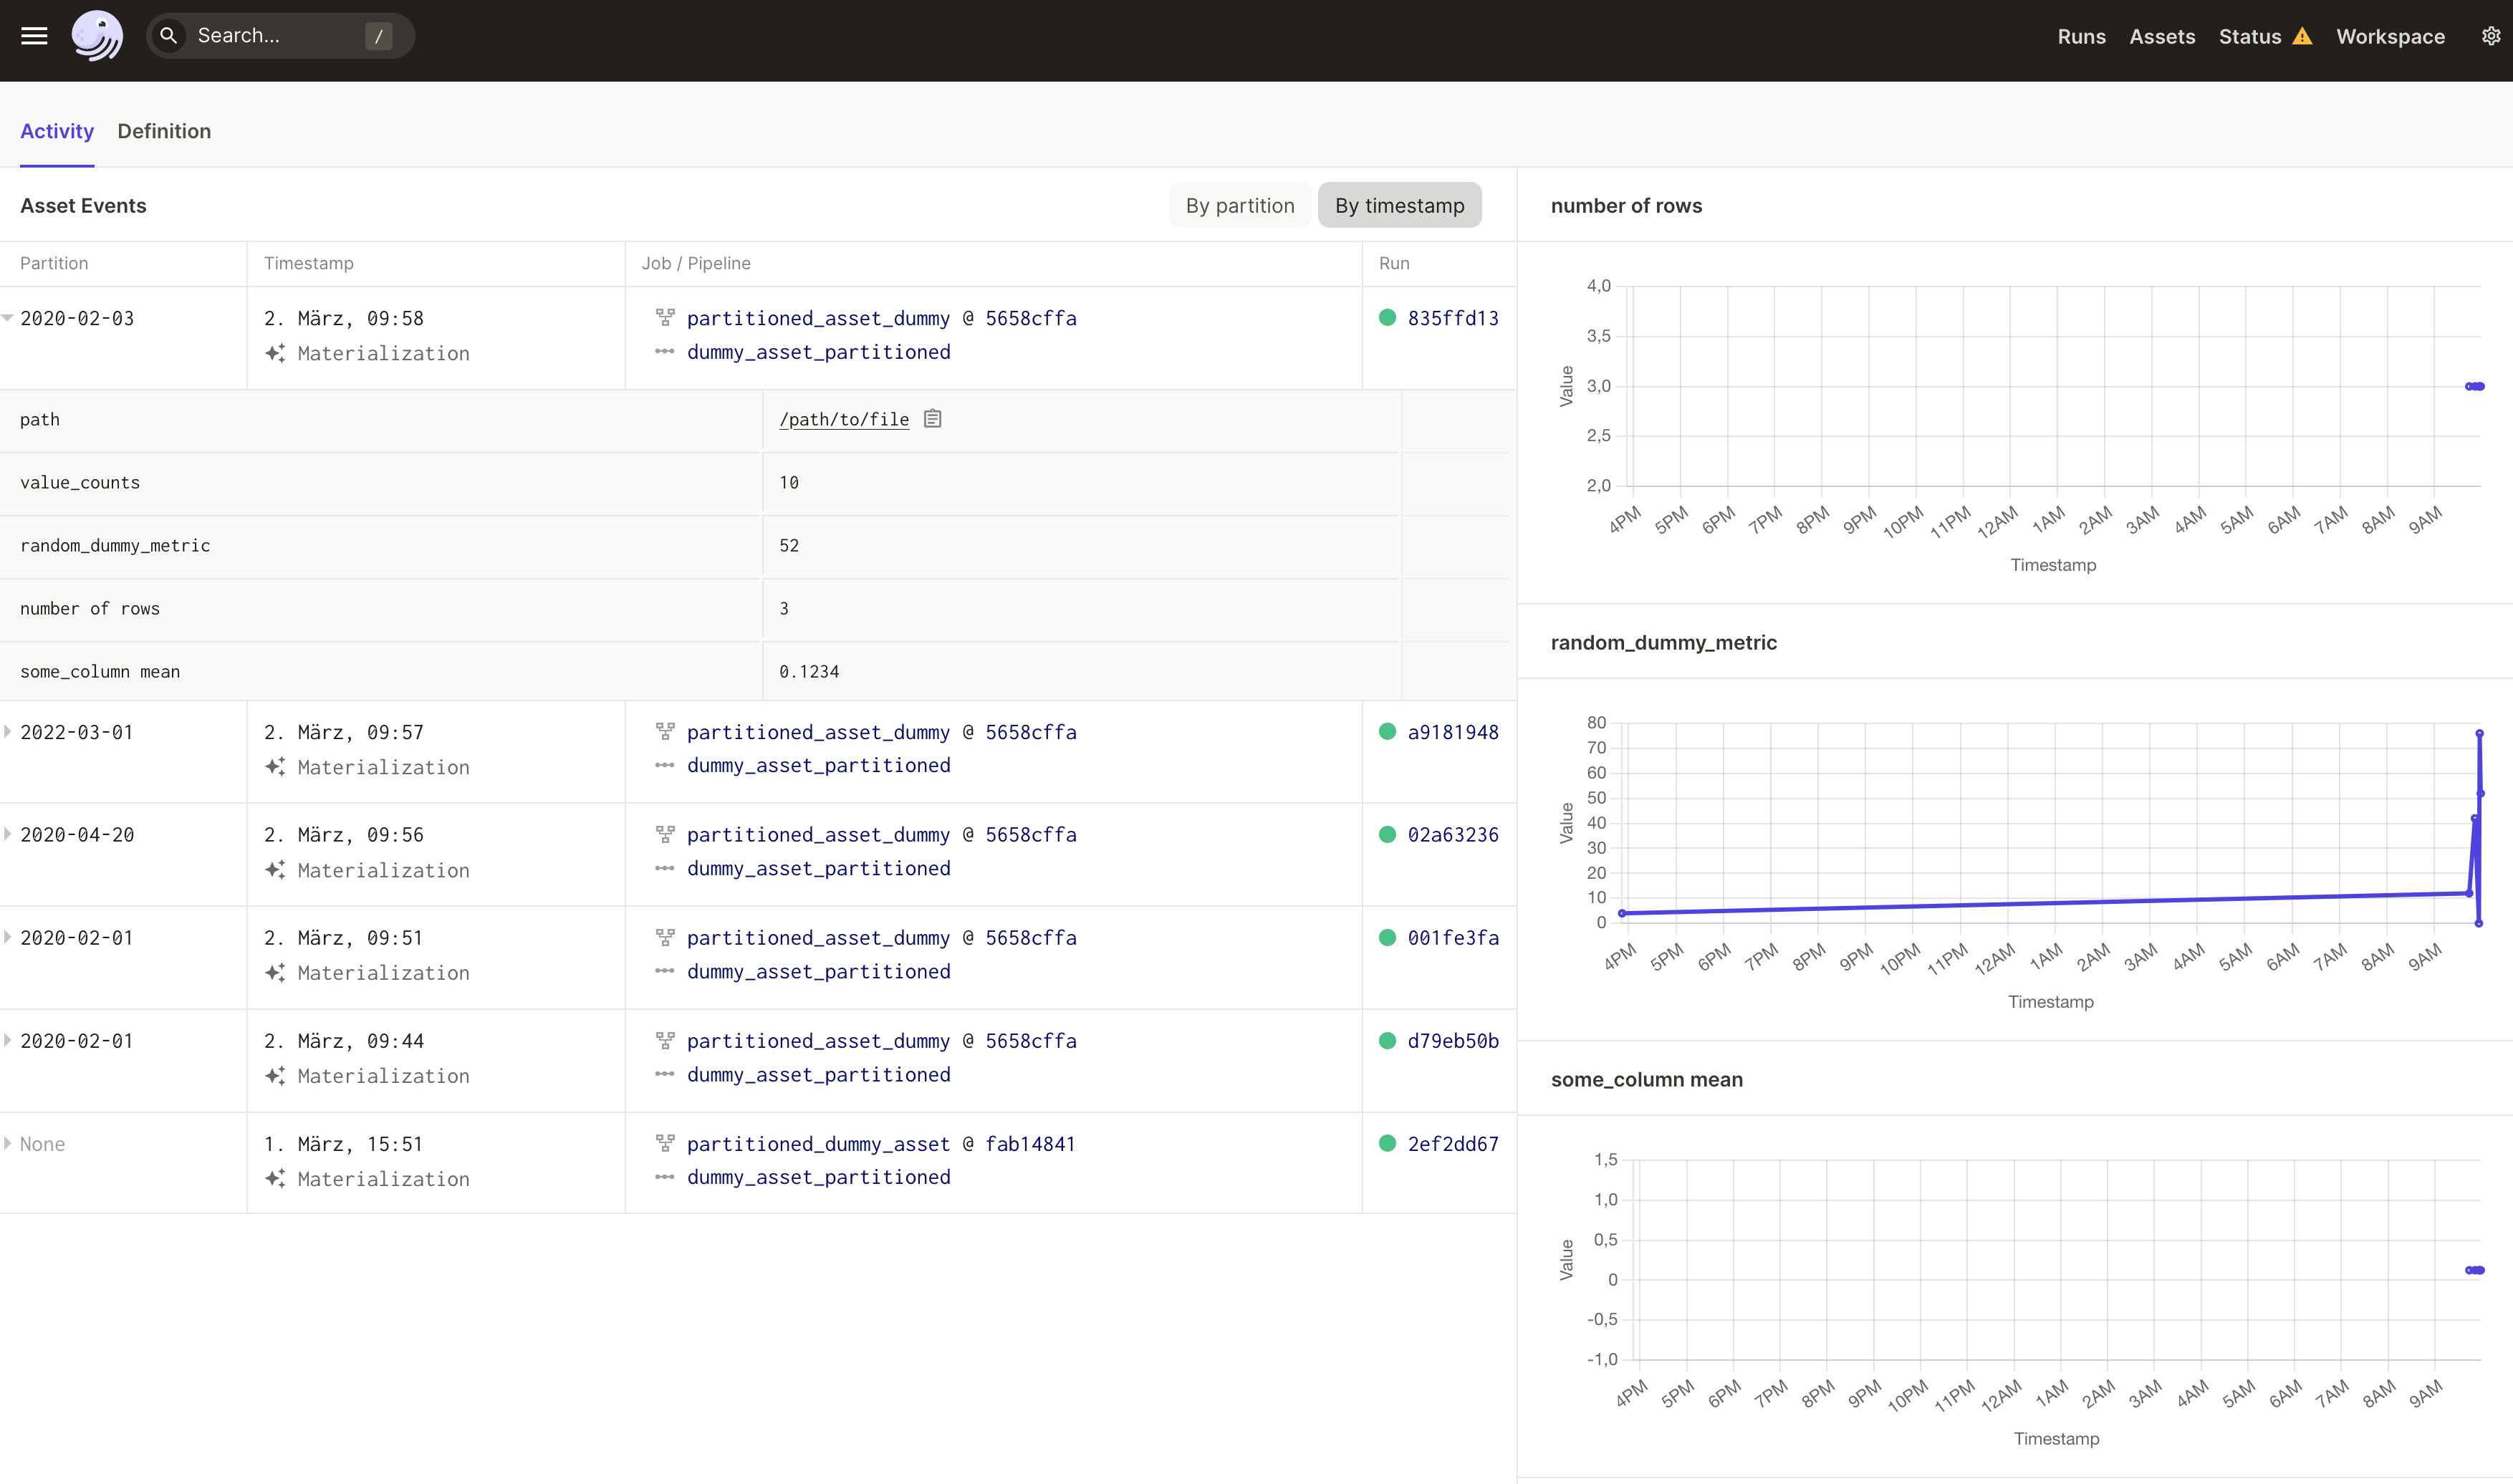Click the search bar icon

tap(170, 35)
